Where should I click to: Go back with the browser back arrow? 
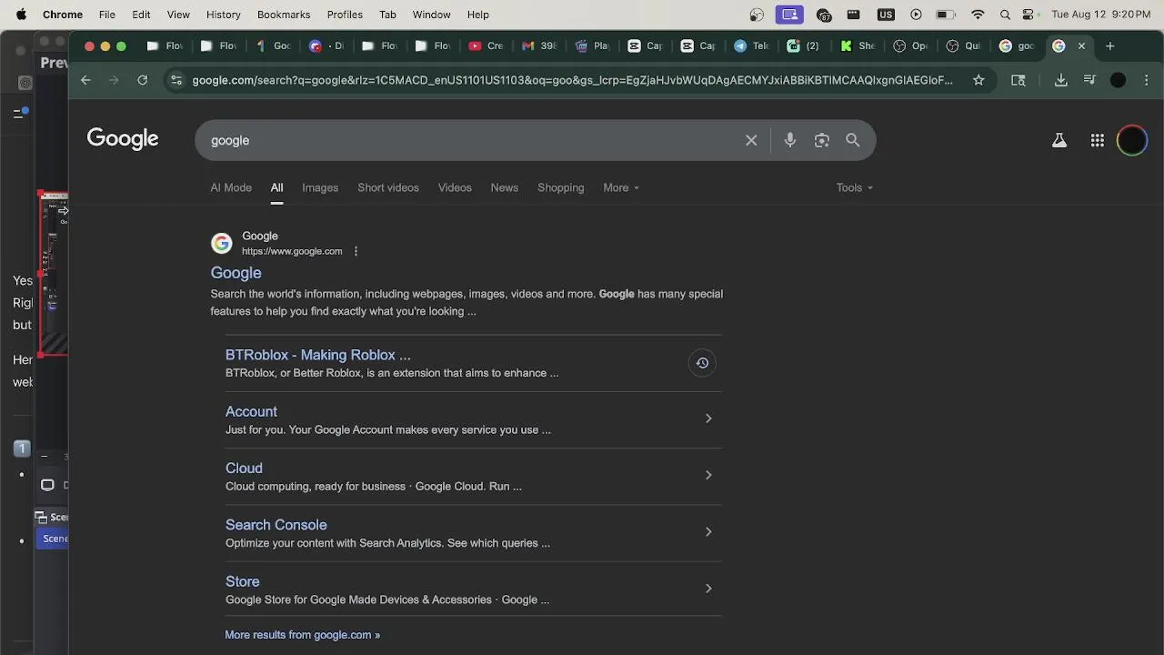pyautogui.click(x=85, y=80)
